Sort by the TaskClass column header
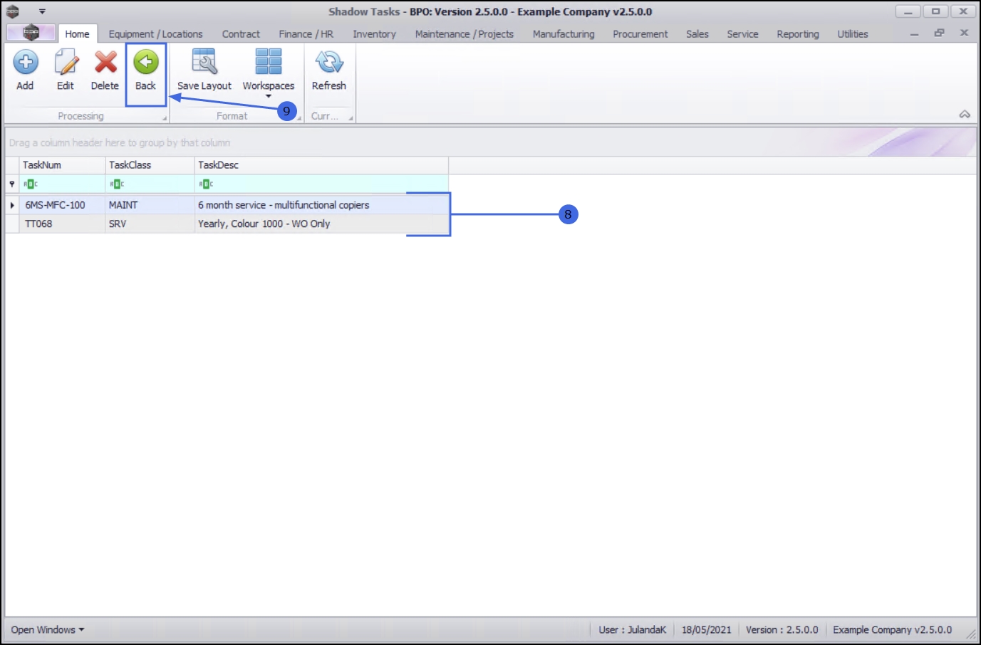Screen dimensions: 981x645 click(x=150, y=165)
